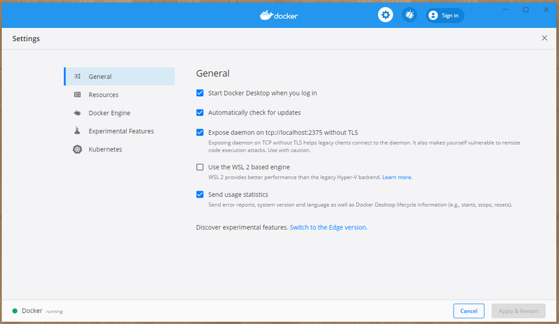This screenshot has width=559, height=324.
Task: Click the green Docker running status dot
Action: pyautogui.click(x=15, y=311)
